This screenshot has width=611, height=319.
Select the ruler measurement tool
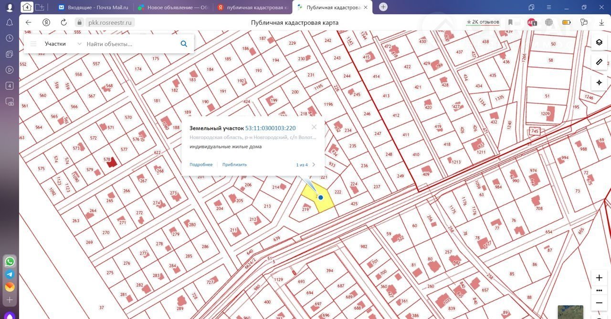599,62
